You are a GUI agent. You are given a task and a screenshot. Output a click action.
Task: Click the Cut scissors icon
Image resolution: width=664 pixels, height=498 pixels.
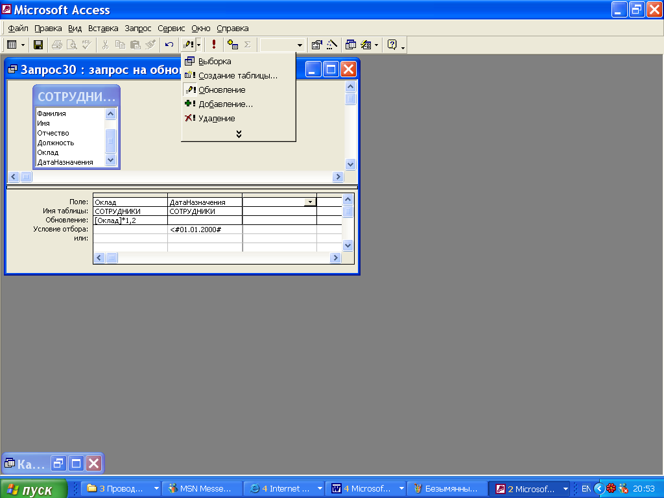106,45
